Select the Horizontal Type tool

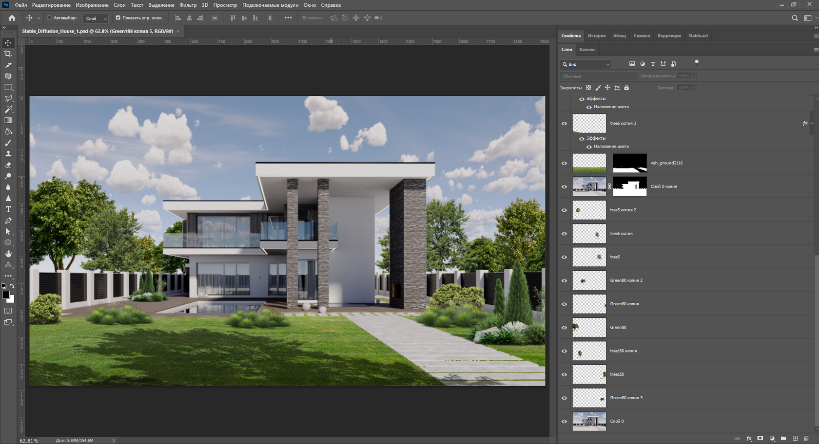[x=8, y=209]
